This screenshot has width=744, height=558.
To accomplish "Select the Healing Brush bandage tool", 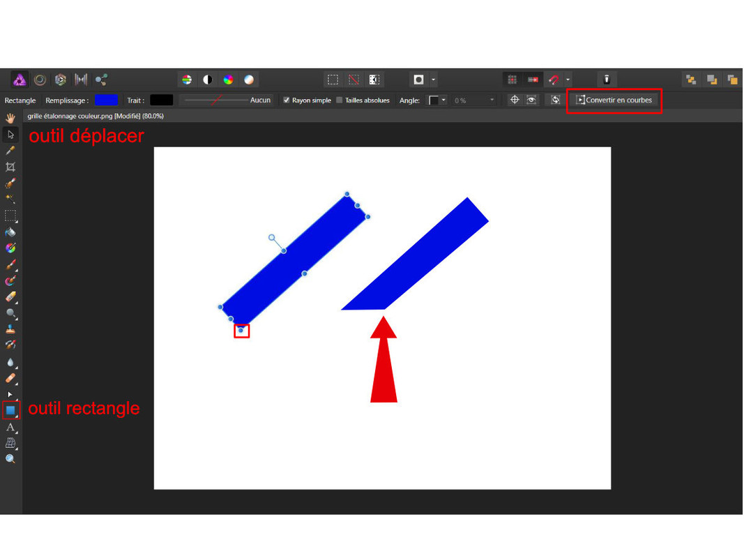I will pos(10,378).
